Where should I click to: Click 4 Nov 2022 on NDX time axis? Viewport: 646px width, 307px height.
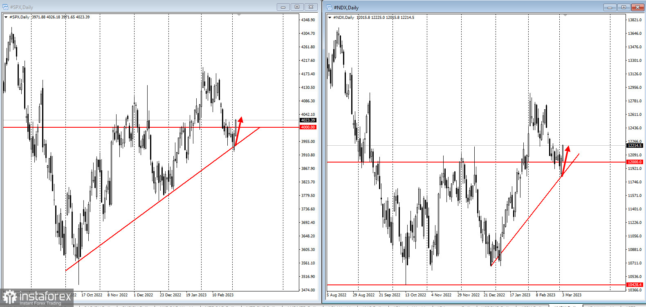pos(441,295)
